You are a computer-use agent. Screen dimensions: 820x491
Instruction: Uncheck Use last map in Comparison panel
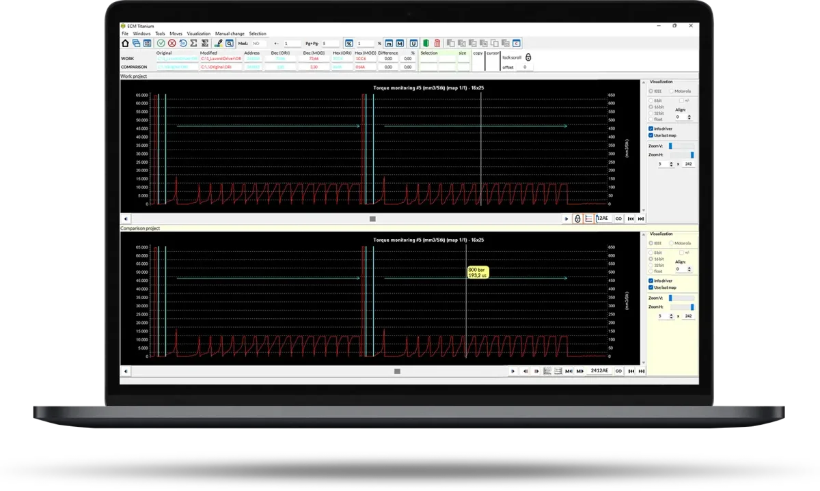651,287
